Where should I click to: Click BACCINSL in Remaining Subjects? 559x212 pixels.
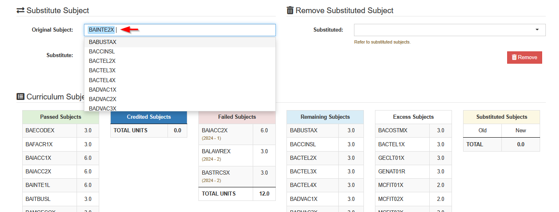point(303,145)
